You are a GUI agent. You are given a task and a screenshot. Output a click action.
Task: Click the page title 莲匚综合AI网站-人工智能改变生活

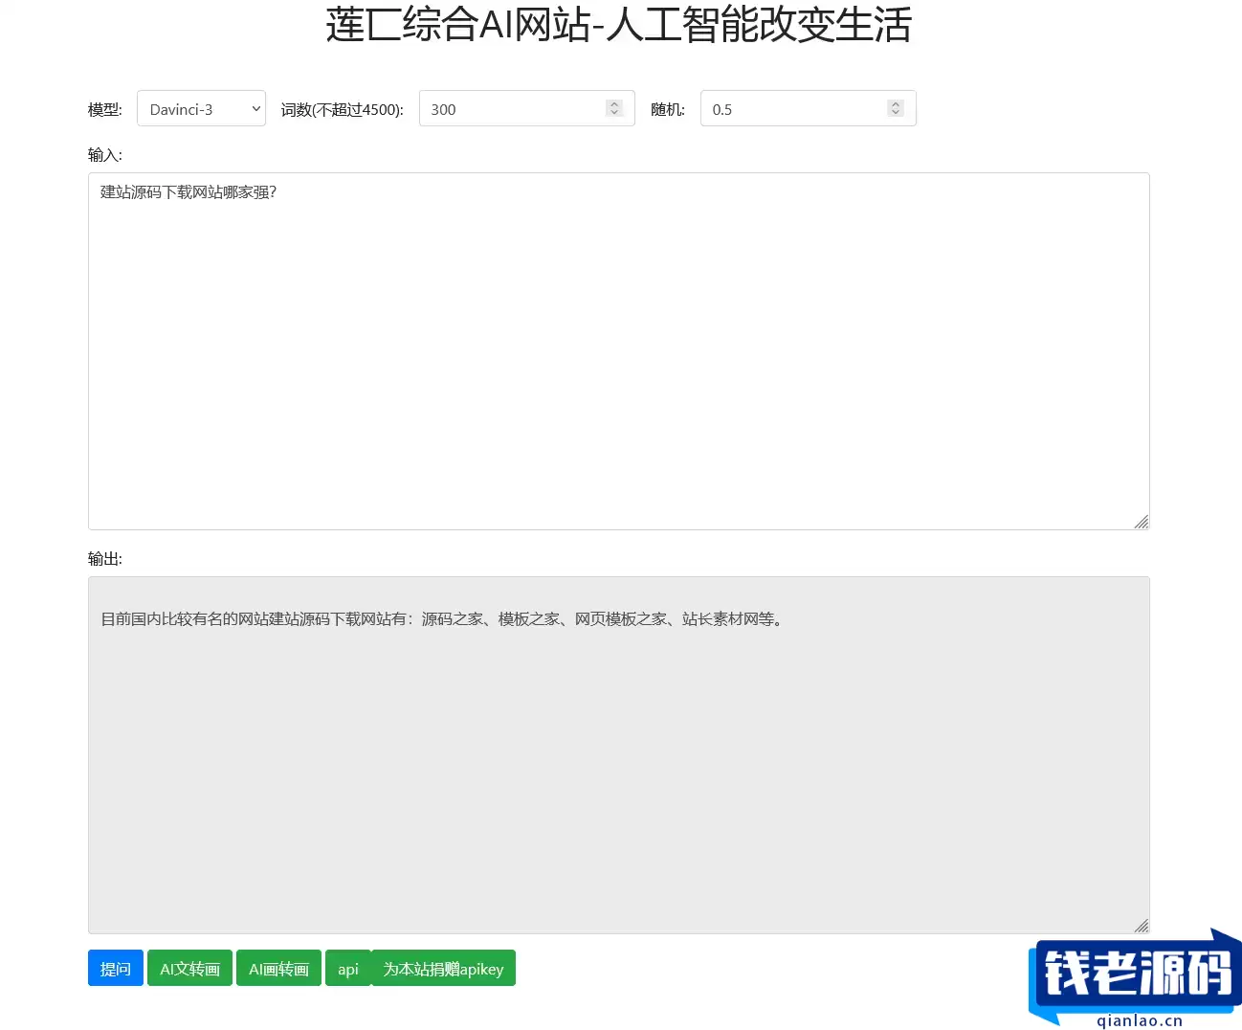(x=619, y=25)
